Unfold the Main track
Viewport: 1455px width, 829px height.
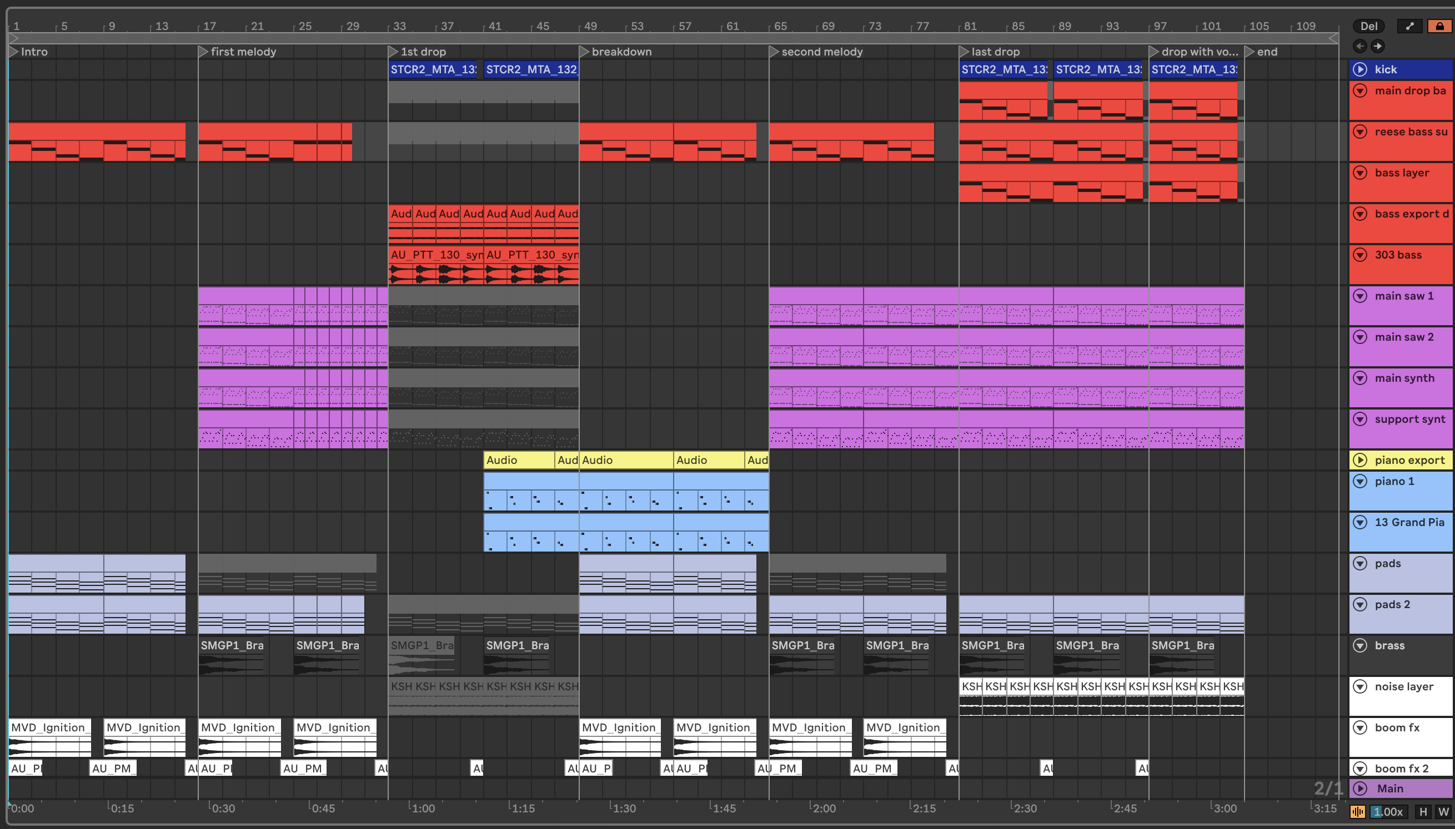[1361, 788]
